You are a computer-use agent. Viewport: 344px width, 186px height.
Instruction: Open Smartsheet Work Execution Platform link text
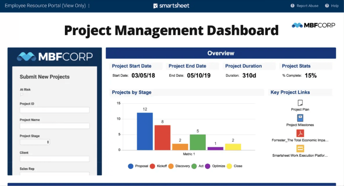coord(300,155)
